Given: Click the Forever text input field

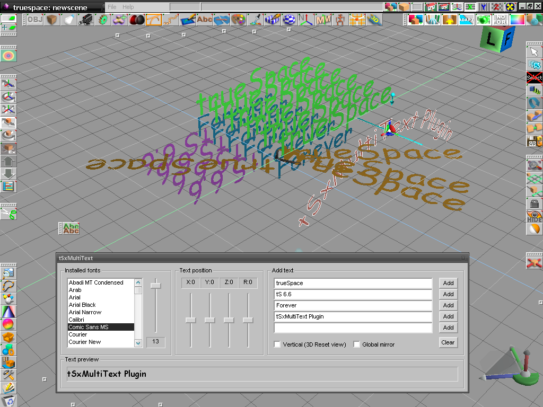Looking at the screenshot, I should pyautogui.click(x=353, y=305).
